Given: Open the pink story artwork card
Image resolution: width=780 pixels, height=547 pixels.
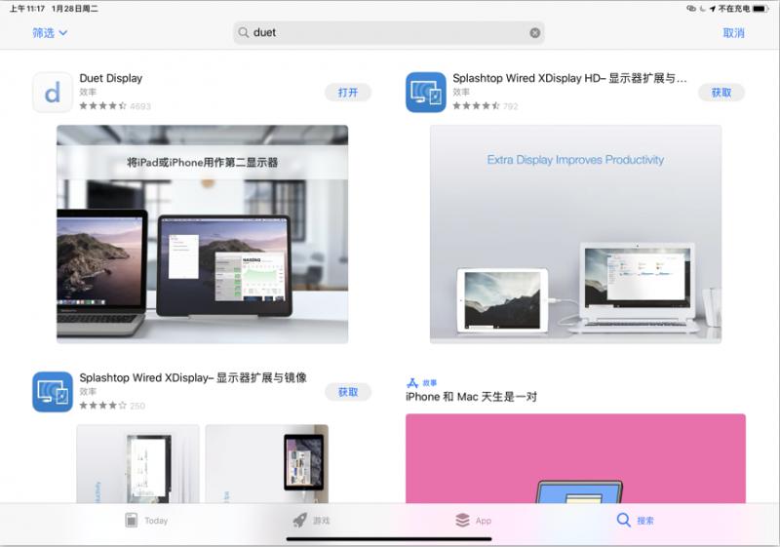Looking at the screenshot, I should (x=575, y=458).
